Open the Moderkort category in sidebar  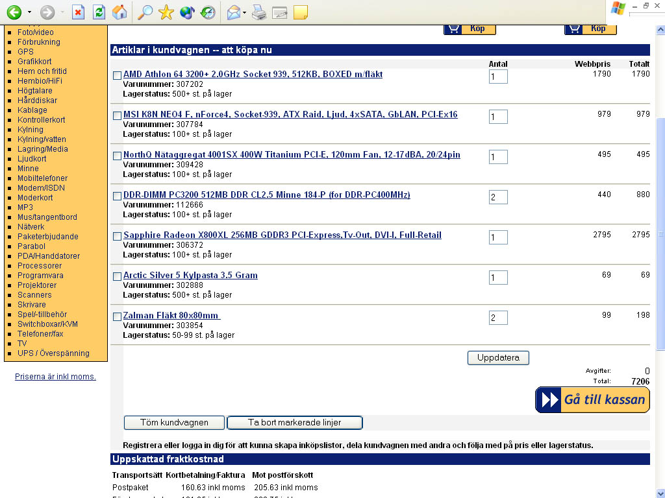[35, 197]
